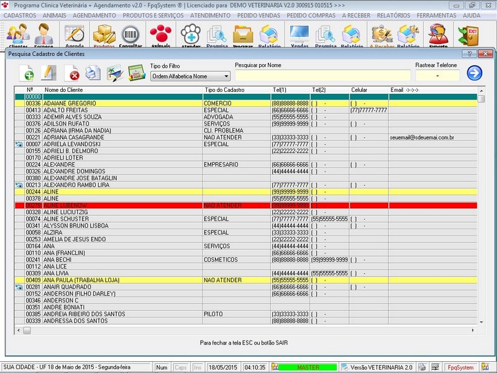Click the Pesquisar por Nome input field

click(x=322, y=75)
